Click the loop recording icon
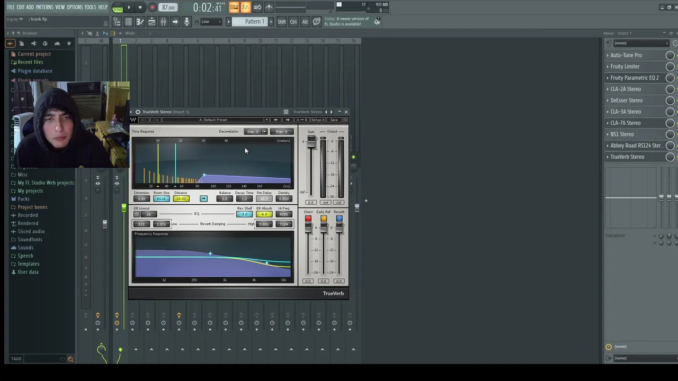 click(x=257, y=7)
